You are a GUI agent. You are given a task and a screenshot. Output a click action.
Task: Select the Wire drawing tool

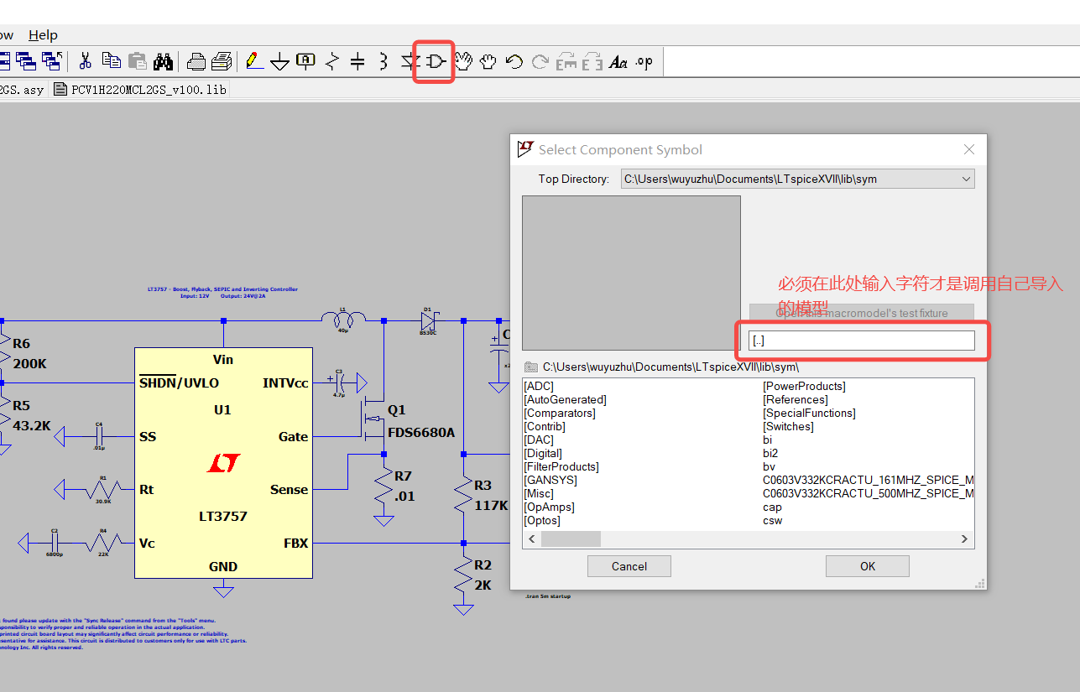click(254, 60)
